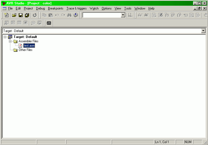
Task: Open the Debug menu
Action: point(40,8)
